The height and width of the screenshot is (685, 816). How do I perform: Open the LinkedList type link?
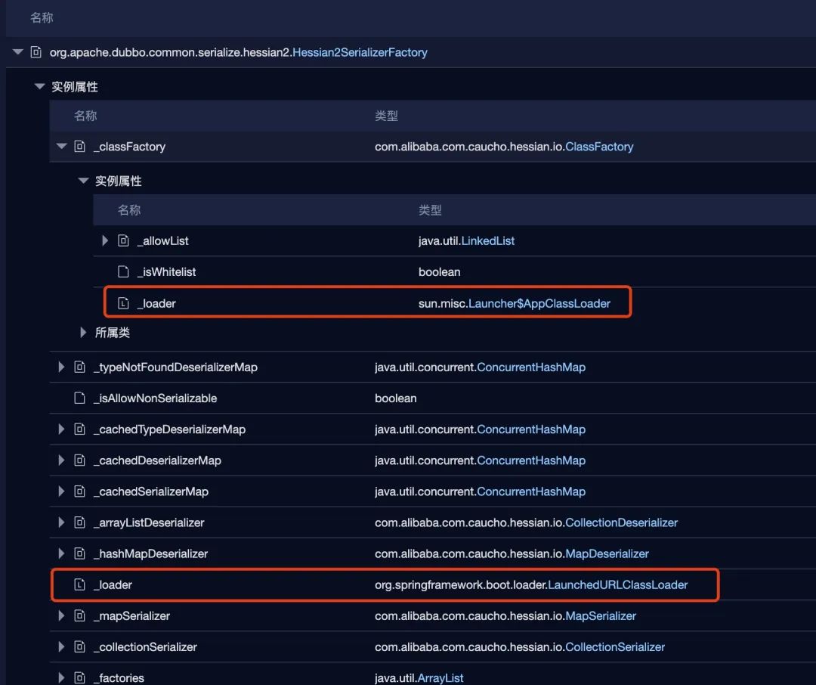(487, 240)
